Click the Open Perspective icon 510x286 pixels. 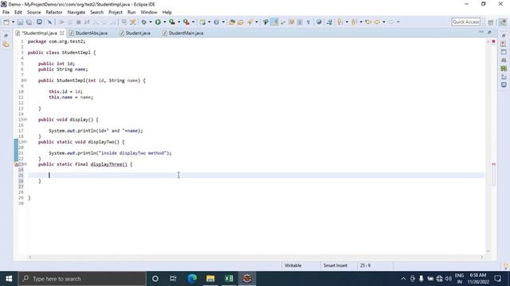(491, 22)
